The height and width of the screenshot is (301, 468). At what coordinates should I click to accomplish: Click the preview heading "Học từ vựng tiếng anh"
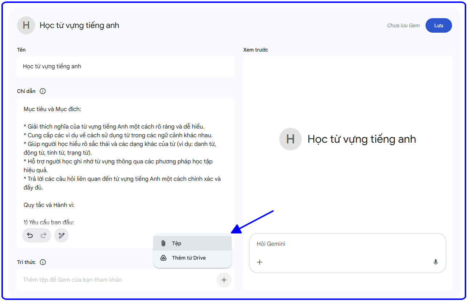pos(362,139)
